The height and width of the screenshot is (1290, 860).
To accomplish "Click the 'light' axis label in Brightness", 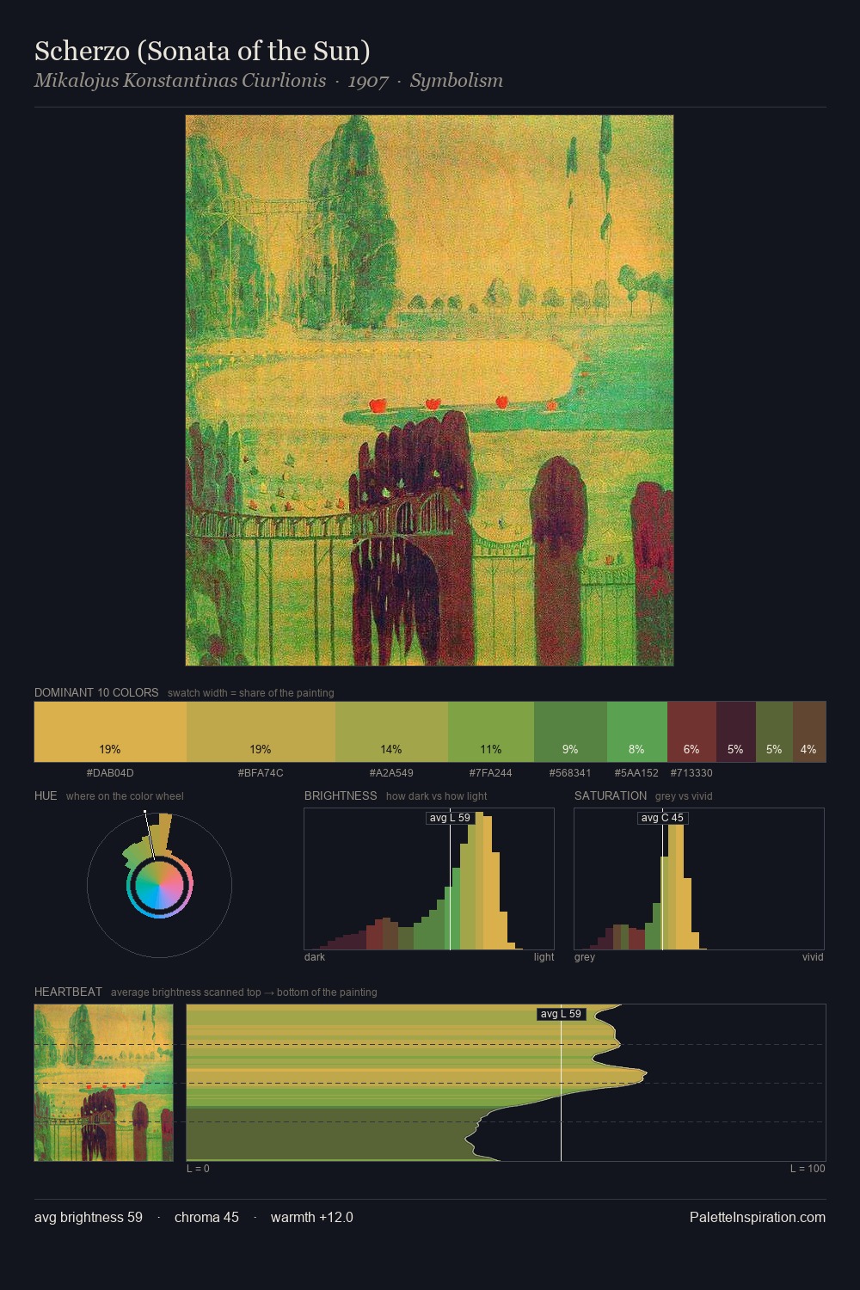I will point(544,956).
